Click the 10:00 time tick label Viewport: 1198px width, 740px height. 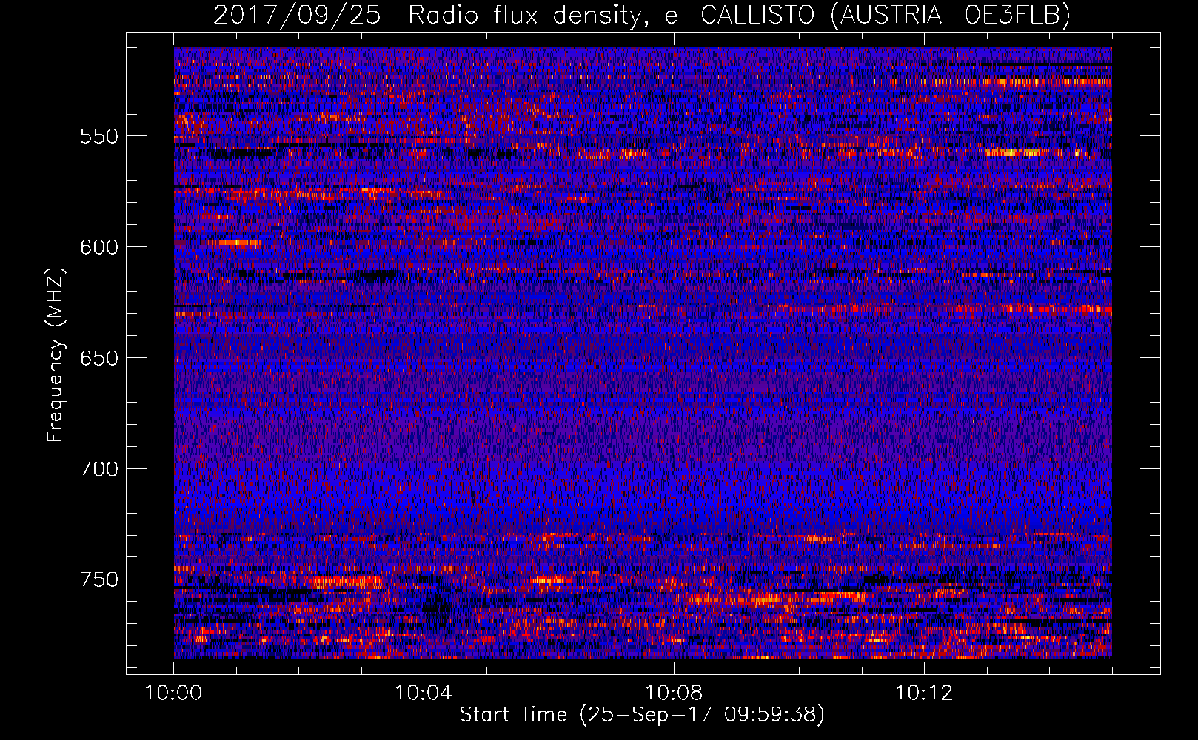(173, 693)
